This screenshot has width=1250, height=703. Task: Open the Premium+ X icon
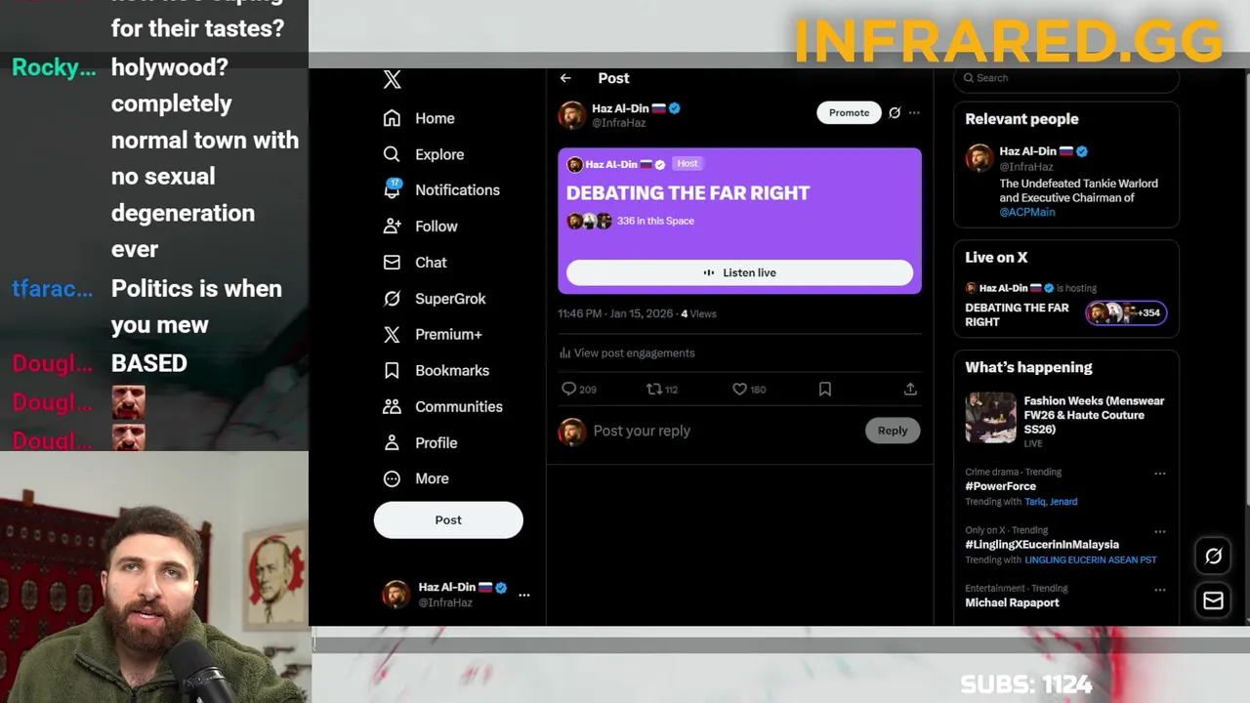pos(392,334)
